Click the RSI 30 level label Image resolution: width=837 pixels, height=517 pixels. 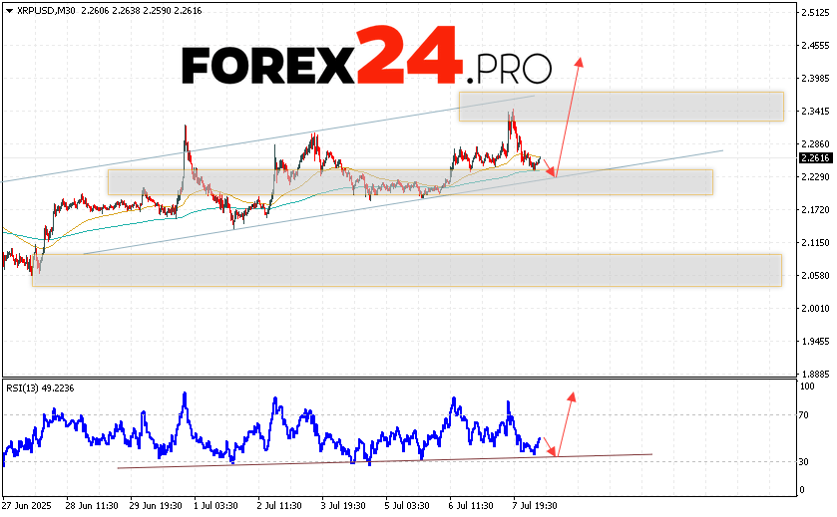[805, 462]
